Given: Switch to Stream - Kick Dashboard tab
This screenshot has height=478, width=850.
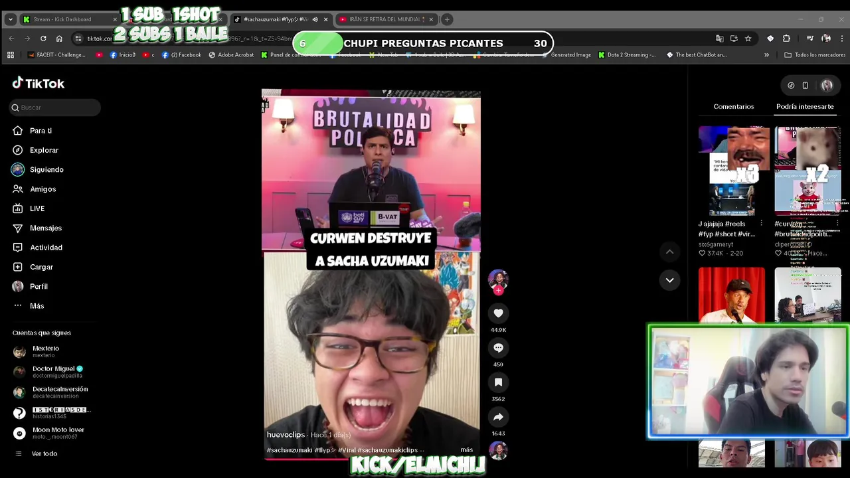Looking at the screenshot, I should pyautogui.click(x=69, y=19).
